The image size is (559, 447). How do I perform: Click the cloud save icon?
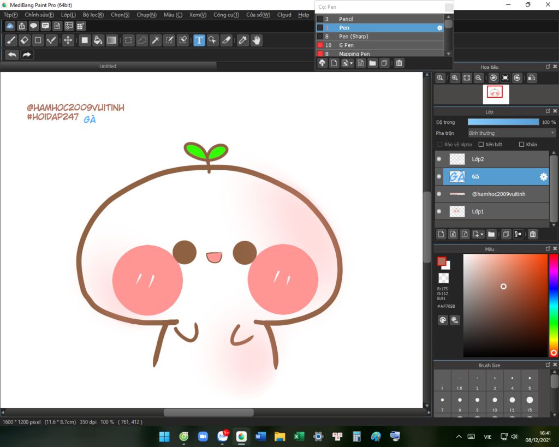[x=10, y=26]
